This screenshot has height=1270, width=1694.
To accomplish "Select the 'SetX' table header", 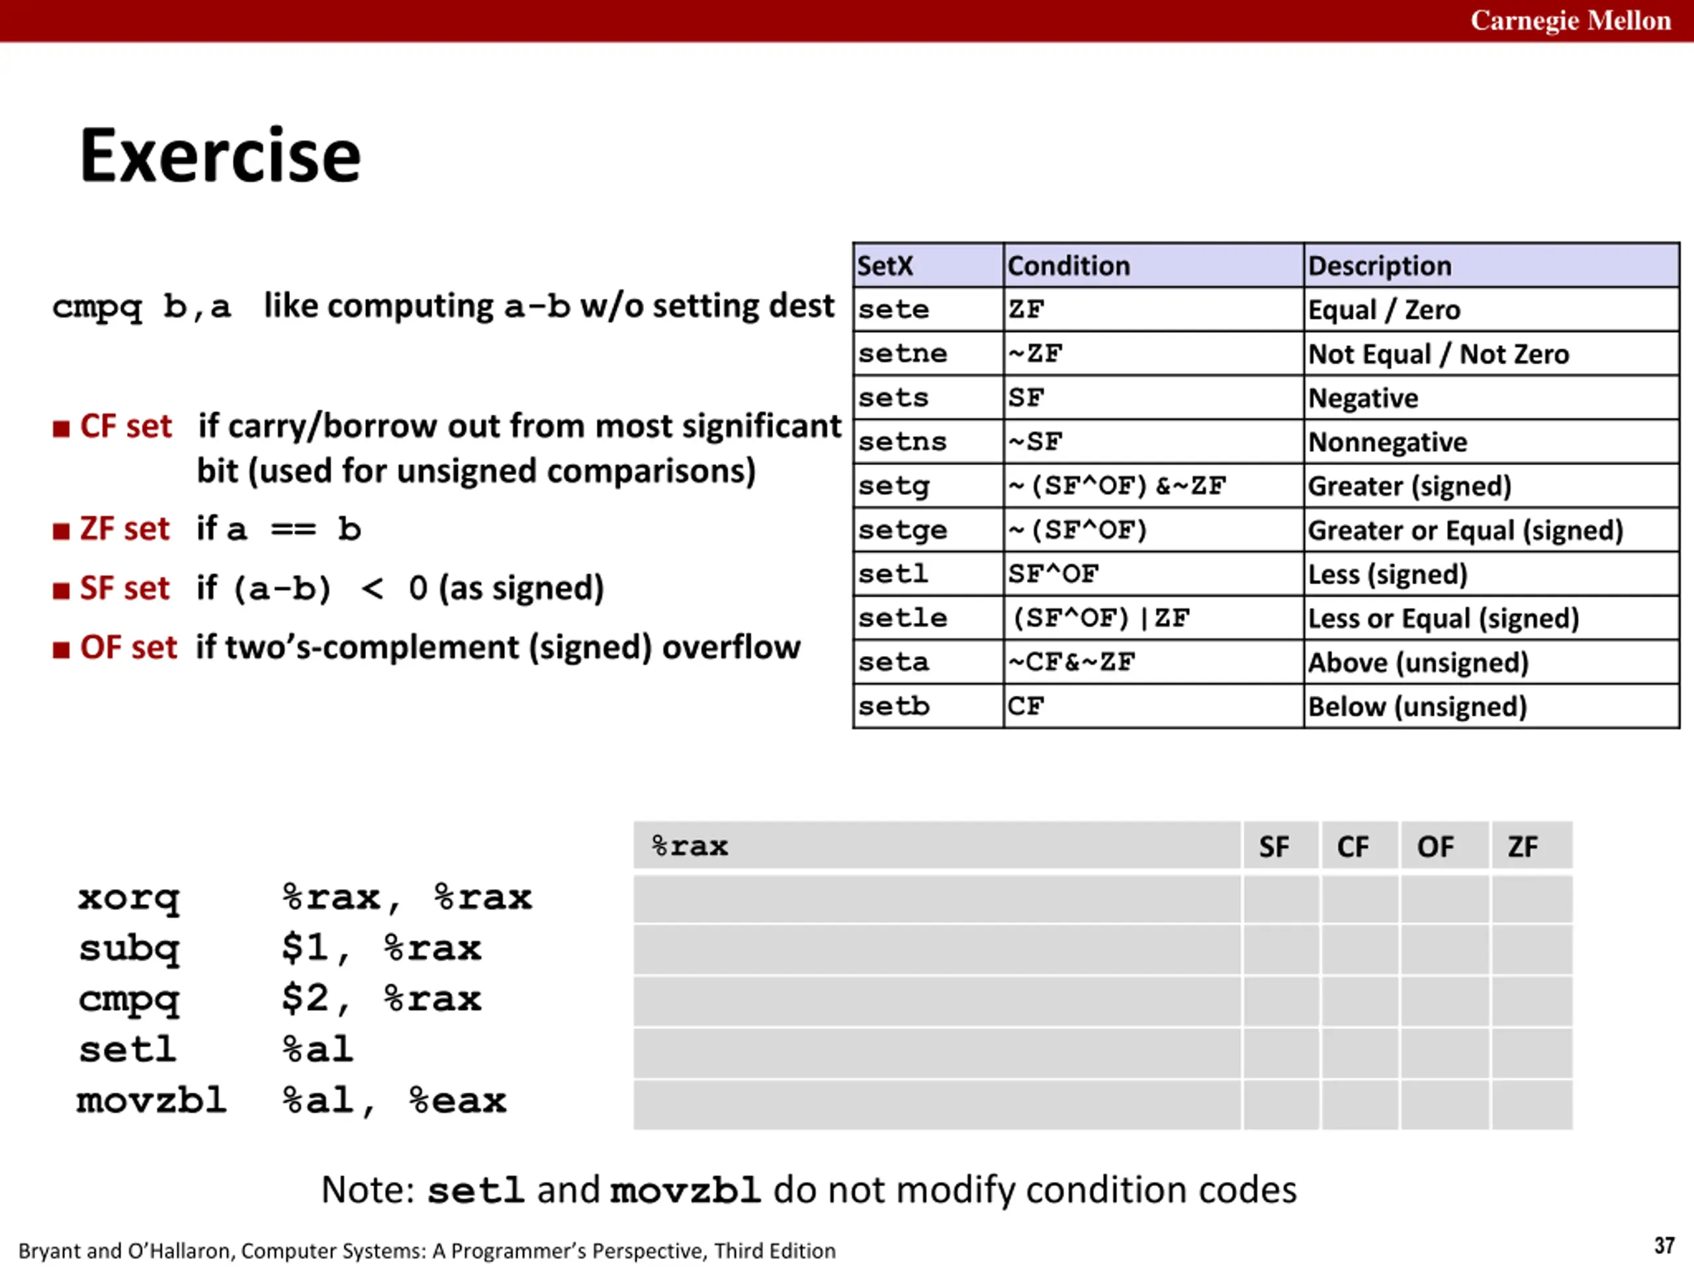I will (928, 266).
